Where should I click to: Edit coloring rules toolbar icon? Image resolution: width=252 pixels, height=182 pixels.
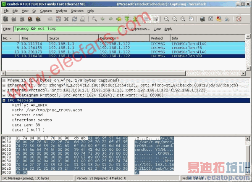click(x=219, y=19)
